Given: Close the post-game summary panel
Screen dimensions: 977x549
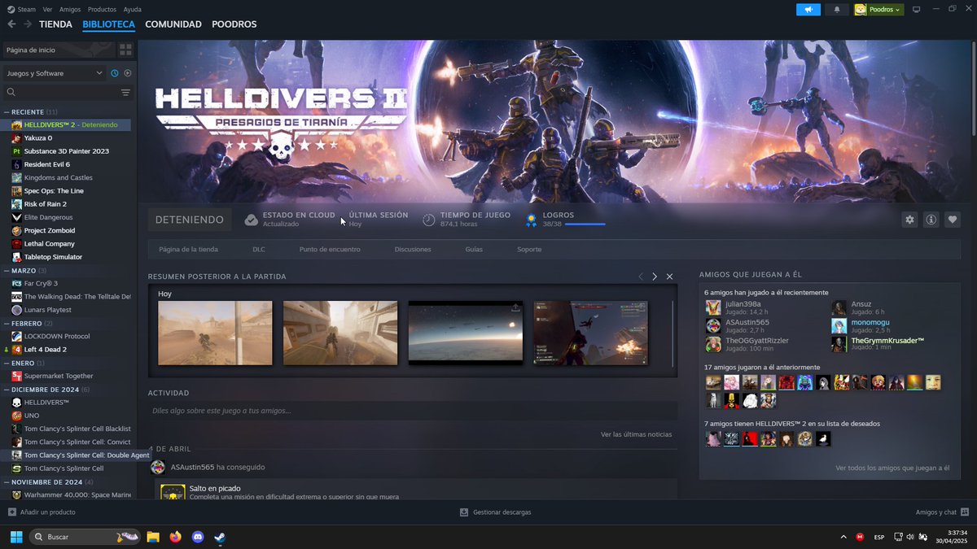Looking at the screenshot, I should 669,277.
